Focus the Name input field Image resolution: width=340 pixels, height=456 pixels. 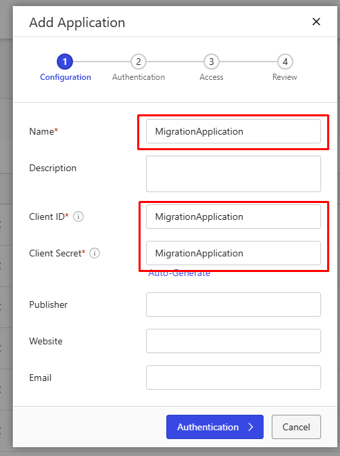coord(233,131)
